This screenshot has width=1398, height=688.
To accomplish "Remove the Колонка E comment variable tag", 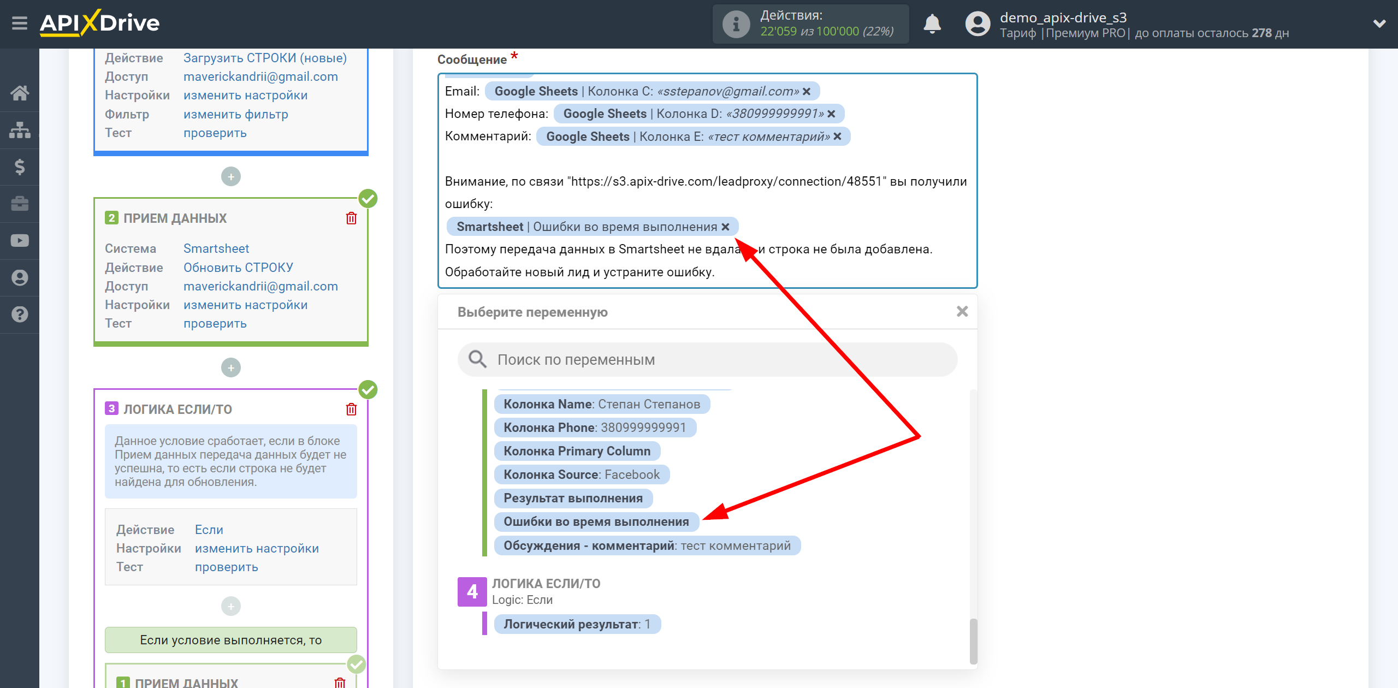I will click(837, 137).
